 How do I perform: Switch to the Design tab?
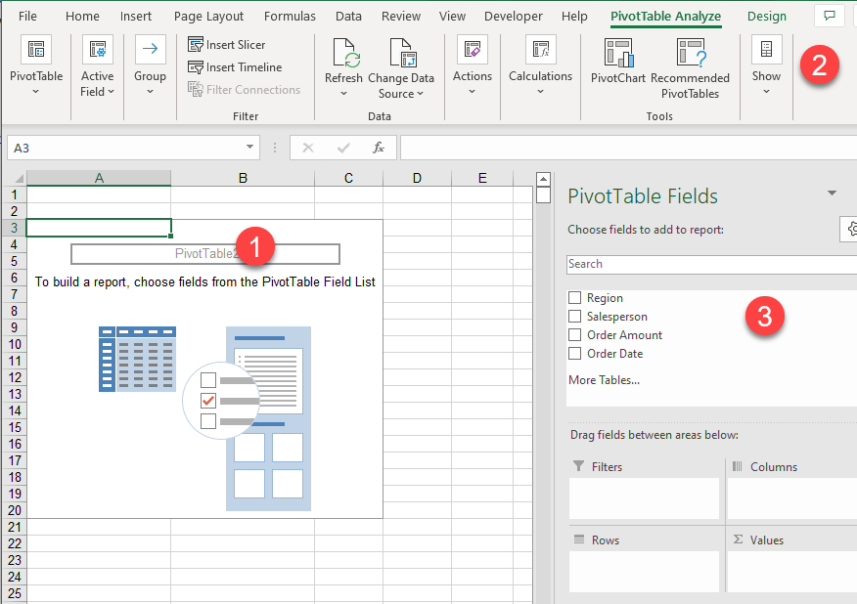766,16
